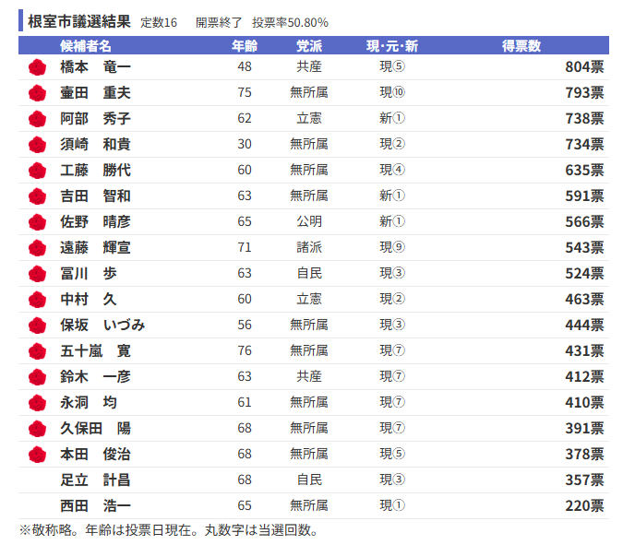
Task: Click the red rose icon beside 久保田 陽
Action: pos(37,428)
